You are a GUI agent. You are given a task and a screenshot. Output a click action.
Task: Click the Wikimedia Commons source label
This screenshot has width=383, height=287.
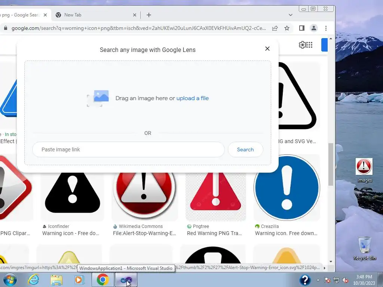click(x=141, y=226)
